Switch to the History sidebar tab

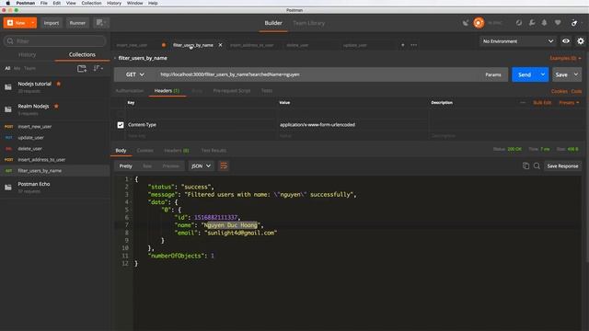(x=27, y=54)
